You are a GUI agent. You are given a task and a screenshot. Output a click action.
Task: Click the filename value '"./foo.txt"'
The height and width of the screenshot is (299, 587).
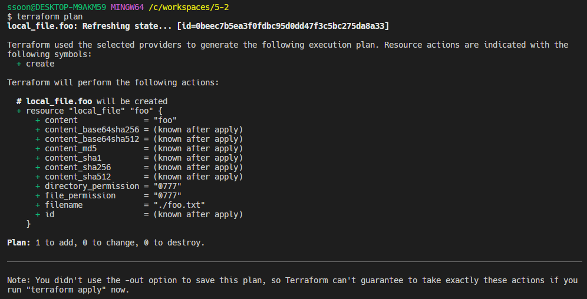(179, 205)
